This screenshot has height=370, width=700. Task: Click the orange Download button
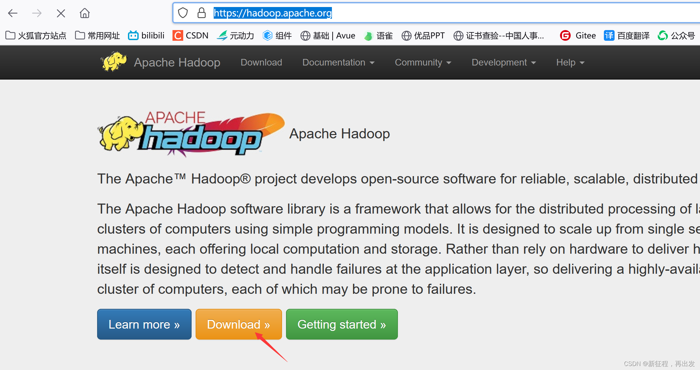click(x=239, y=324)
